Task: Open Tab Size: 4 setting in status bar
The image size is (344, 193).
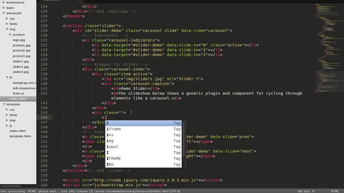Action: (306, 191)
